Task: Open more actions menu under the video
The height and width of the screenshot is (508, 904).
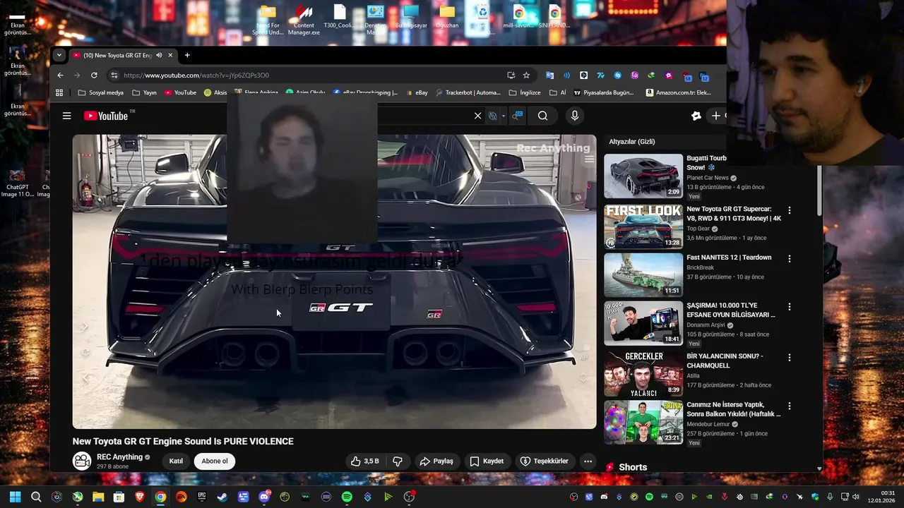Action: (x=588, y=461)
